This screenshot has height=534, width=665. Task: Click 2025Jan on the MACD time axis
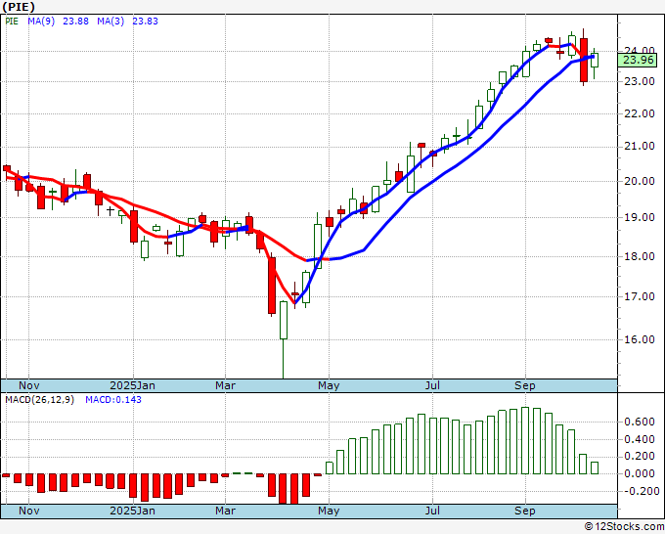point(132,511)
